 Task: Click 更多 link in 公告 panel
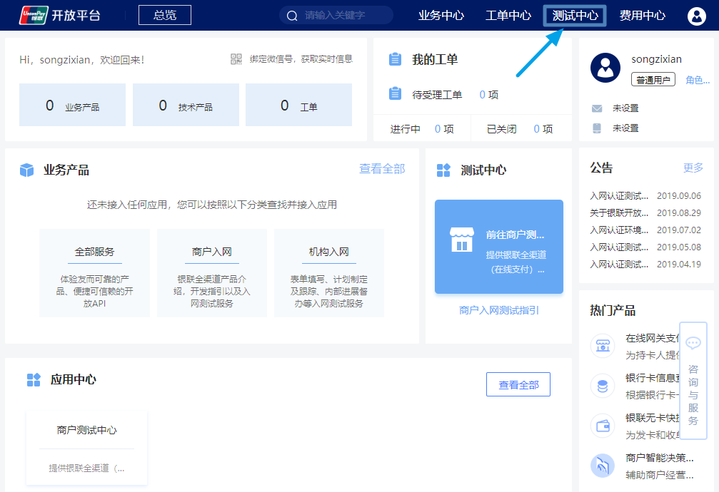tap(693, 168)
